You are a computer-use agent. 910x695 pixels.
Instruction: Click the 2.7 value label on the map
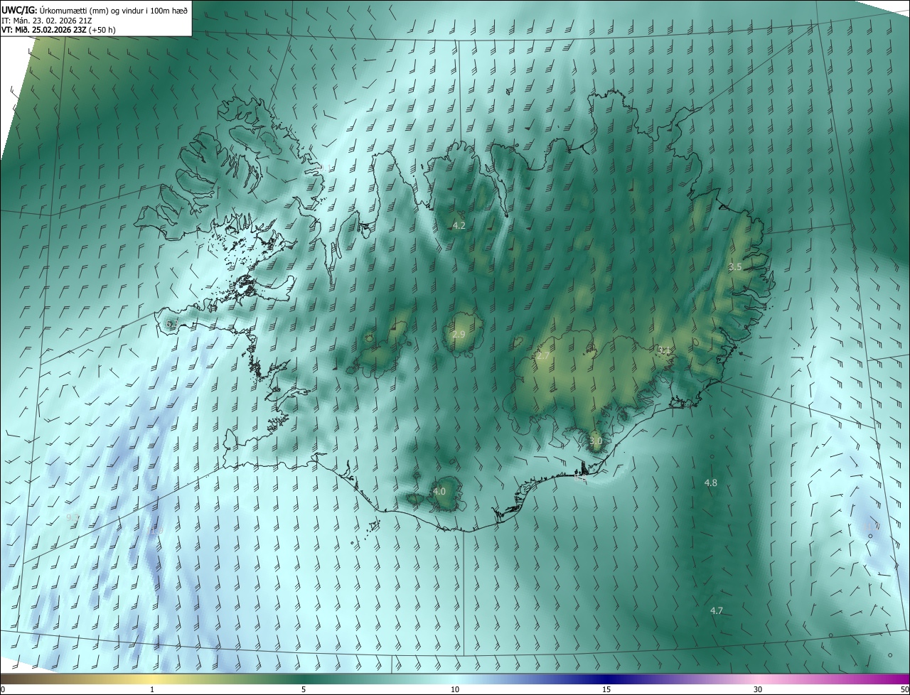(x=542, y=355)
